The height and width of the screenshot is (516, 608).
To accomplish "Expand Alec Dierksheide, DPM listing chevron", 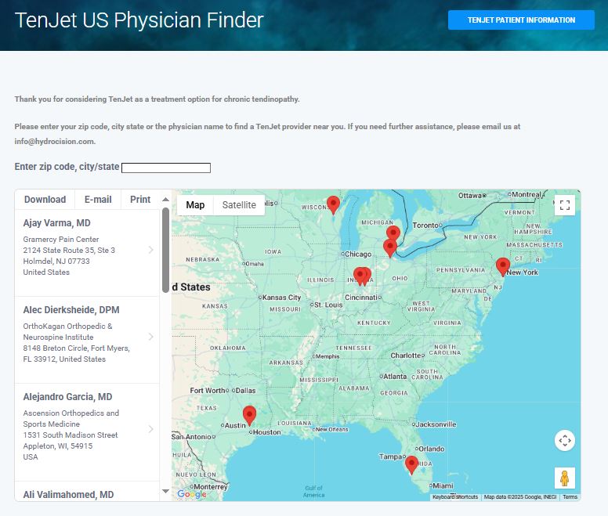I will coord(151,337).
